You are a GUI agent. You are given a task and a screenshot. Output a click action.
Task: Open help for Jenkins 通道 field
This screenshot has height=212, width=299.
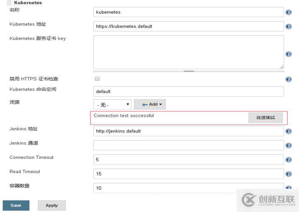(x=288, y=146)
